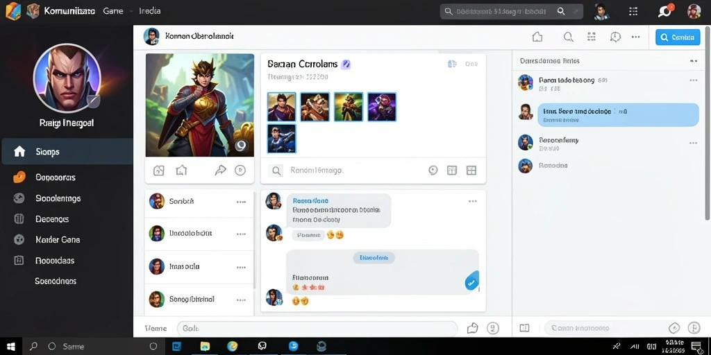Click the search magnifier in channel header
The width and height of the screenshot is (711, 355).
click(x=568, y=37)
